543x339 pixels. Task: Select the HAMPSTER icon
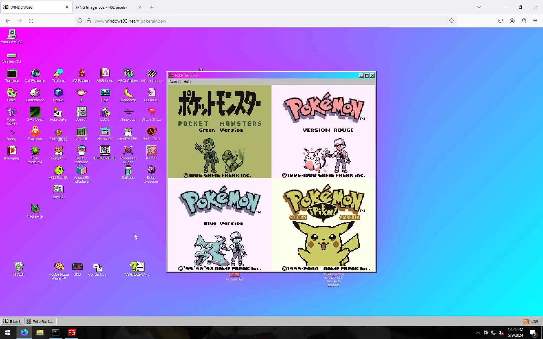click(x=128, y=134)
